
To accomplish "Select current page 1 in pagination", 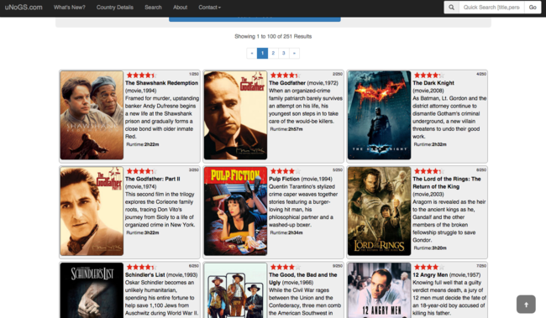I will [262, 53].
